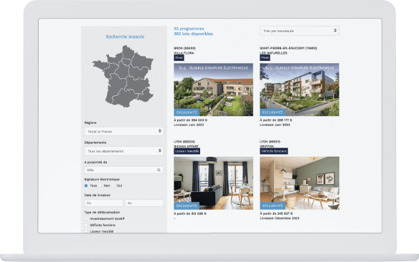The height and width of the screenshot is (262, 419).
Task: Click the Du delivery date input field
Action: click(x=104, y=203)
